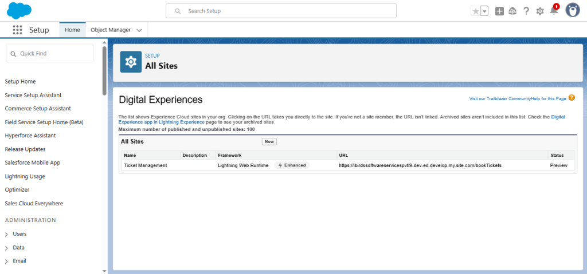Expand the Email section
This screenshot has width=587, height=274.
coord(7,261)
